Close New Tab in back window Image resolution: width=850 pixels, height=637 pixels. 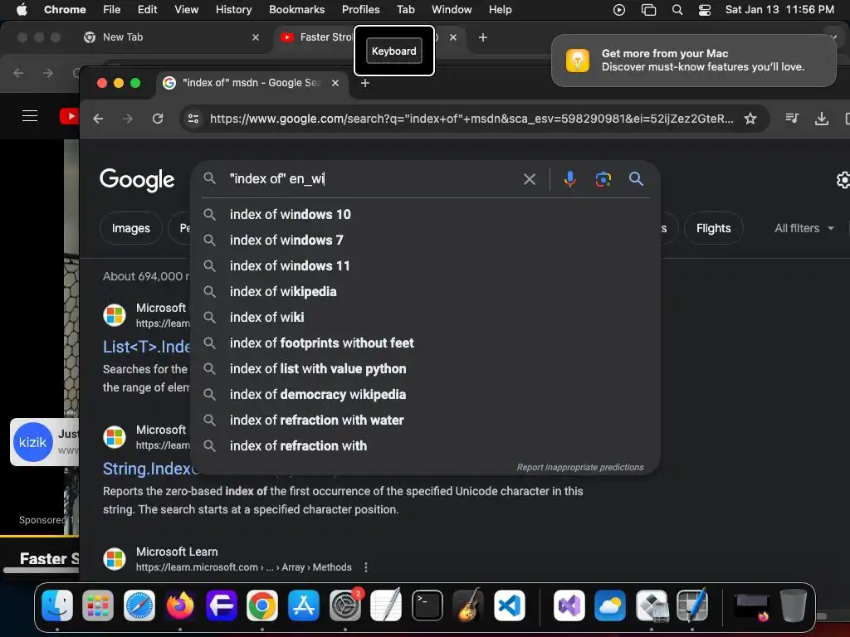pyautogui.click(x=256, y=37)
